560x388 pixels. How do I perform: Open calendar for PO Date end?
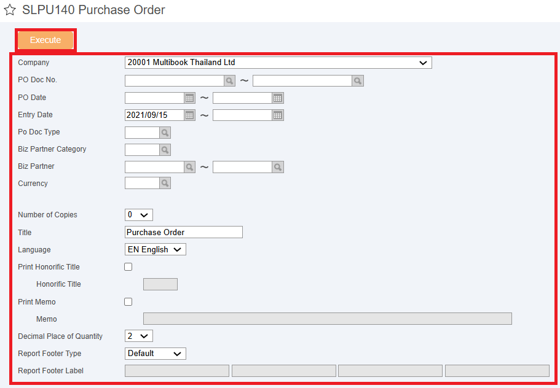coord(278,98)
